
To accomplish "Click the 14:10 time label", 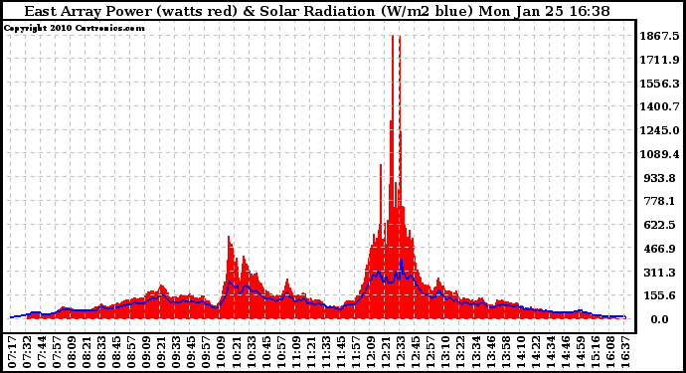I will [520, 352].
